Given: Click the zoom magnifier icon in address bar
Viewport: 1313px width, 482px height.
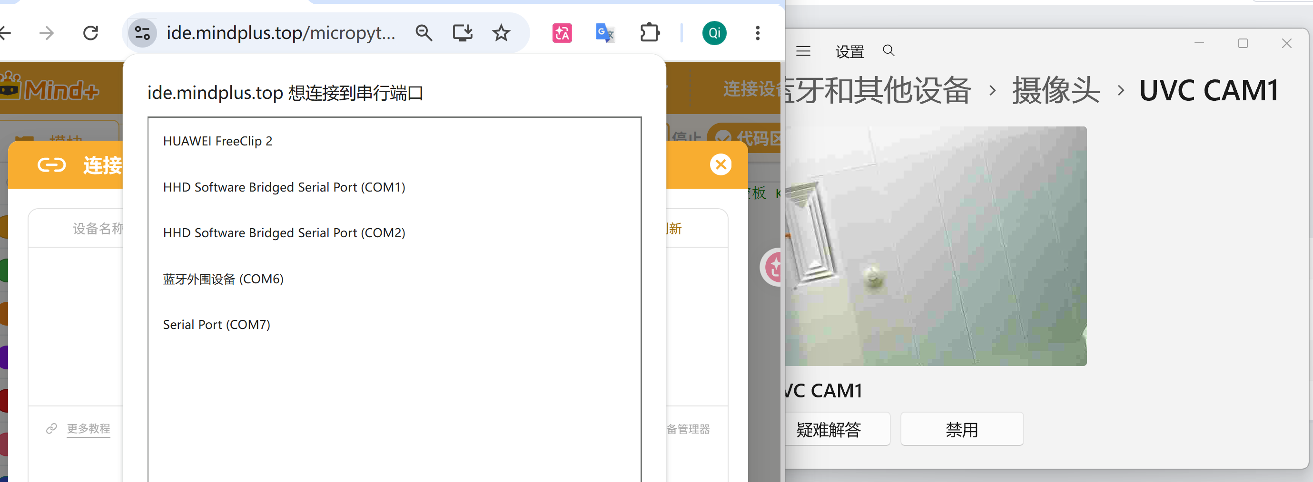Looking at the screenshot, I should [424, 33].
